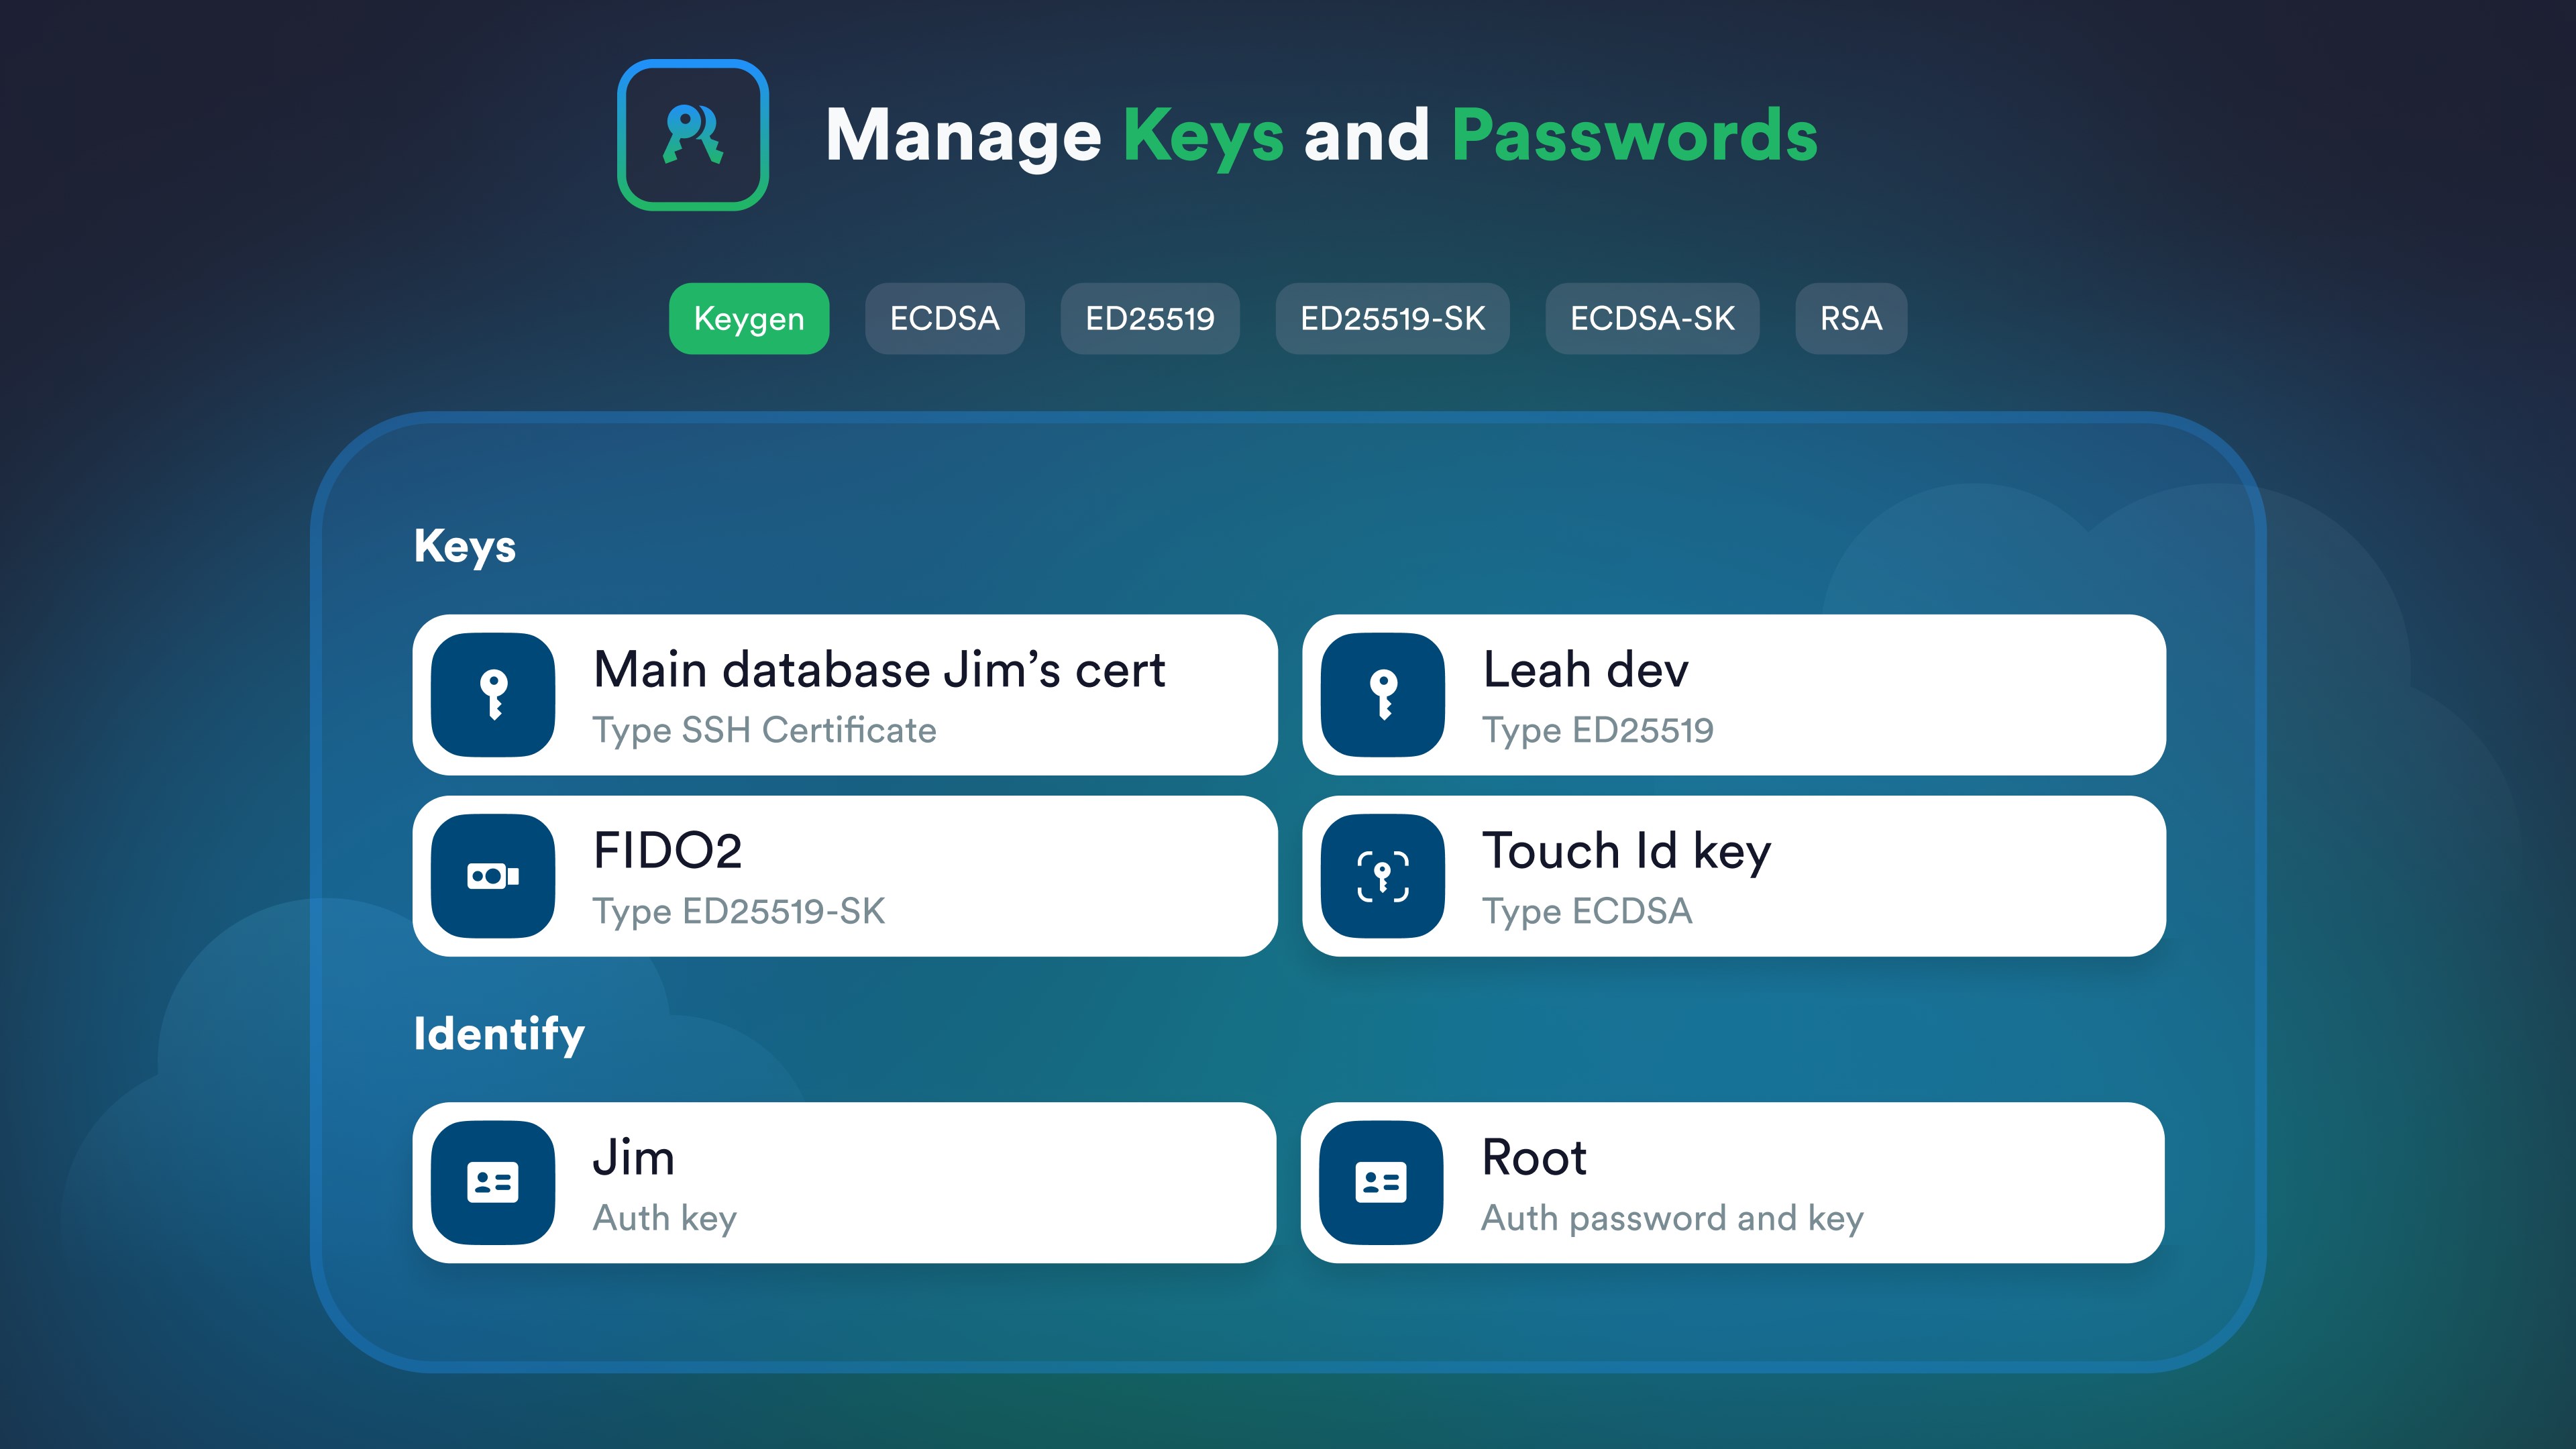This screenshot has height=1449, width=2576.
Task: Select the FIDO2 key card
Action: [880, 875]
